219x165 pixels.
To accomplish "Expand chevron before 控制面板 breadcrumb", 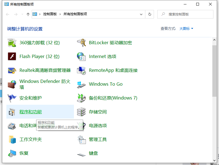I will (40, 14).
